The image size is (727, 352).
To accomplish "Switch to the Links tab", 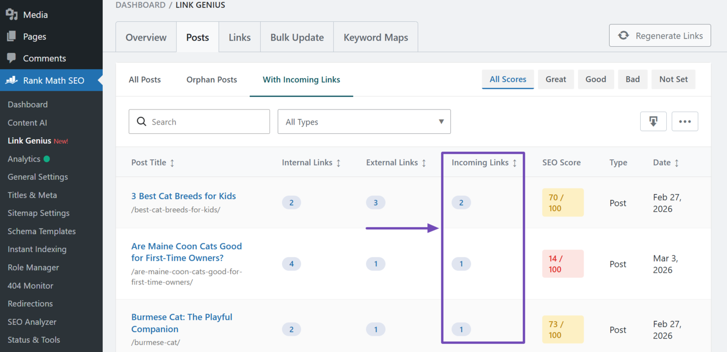I will 239,37.
